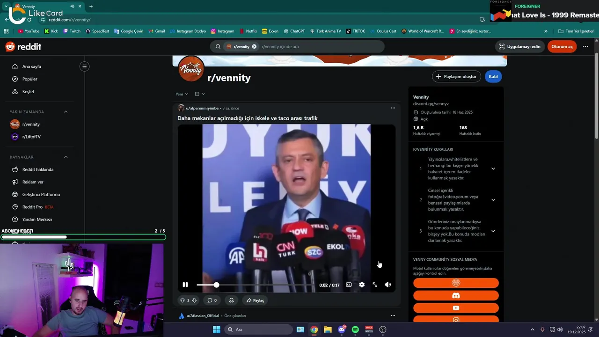Click the Oturum aç login button
Screen dimensions: 599x337
click(562, 46)
